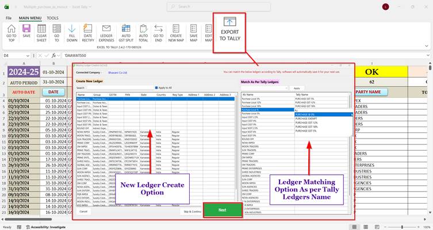The height and width of the screenshot is (230, 433).
Task: Select Purchase Local 12% in Xls Name list
Action: (x=267, y=102)
